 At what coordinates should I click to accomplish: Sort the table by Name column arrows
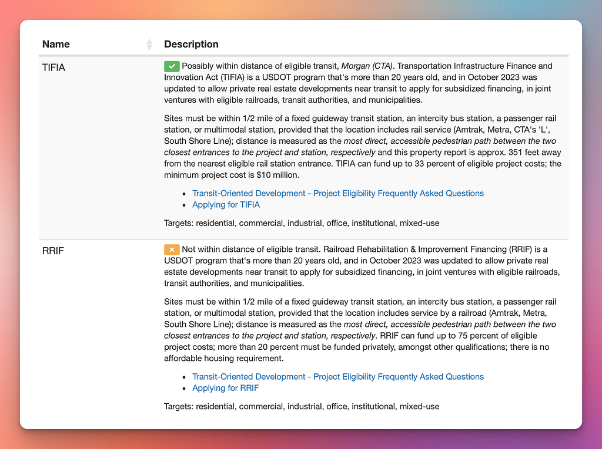(x=149, y=45)
